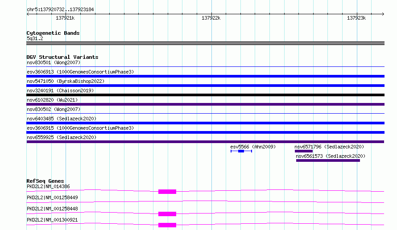Open the nsv5471050 (ByrskaBishop2022) label
Image resolution: width=397 pixels, height=230 pixels.
[x=66, y=81]
